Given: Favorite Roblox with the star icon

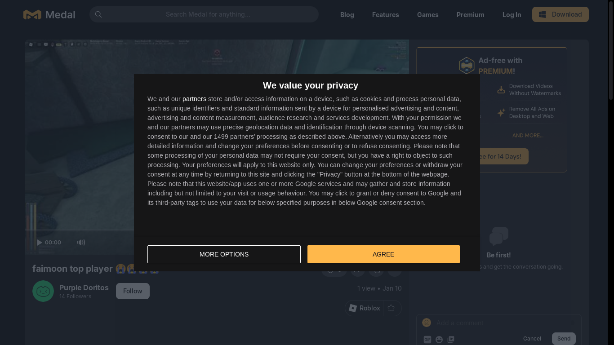Looking at the screenshot, I should pyautogui.click(x=391, y=308).
